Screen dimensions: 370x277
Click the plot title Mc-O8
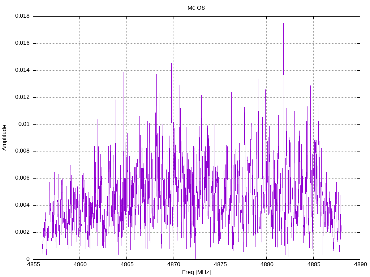196,8
